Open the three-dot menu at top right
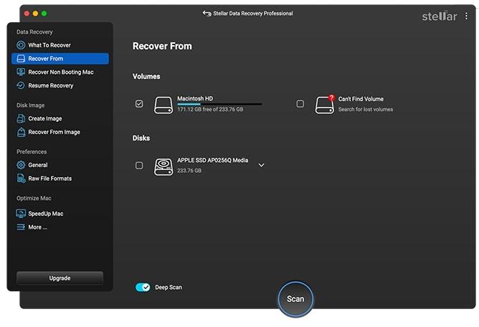479x327 pixels. coord(466,16)
